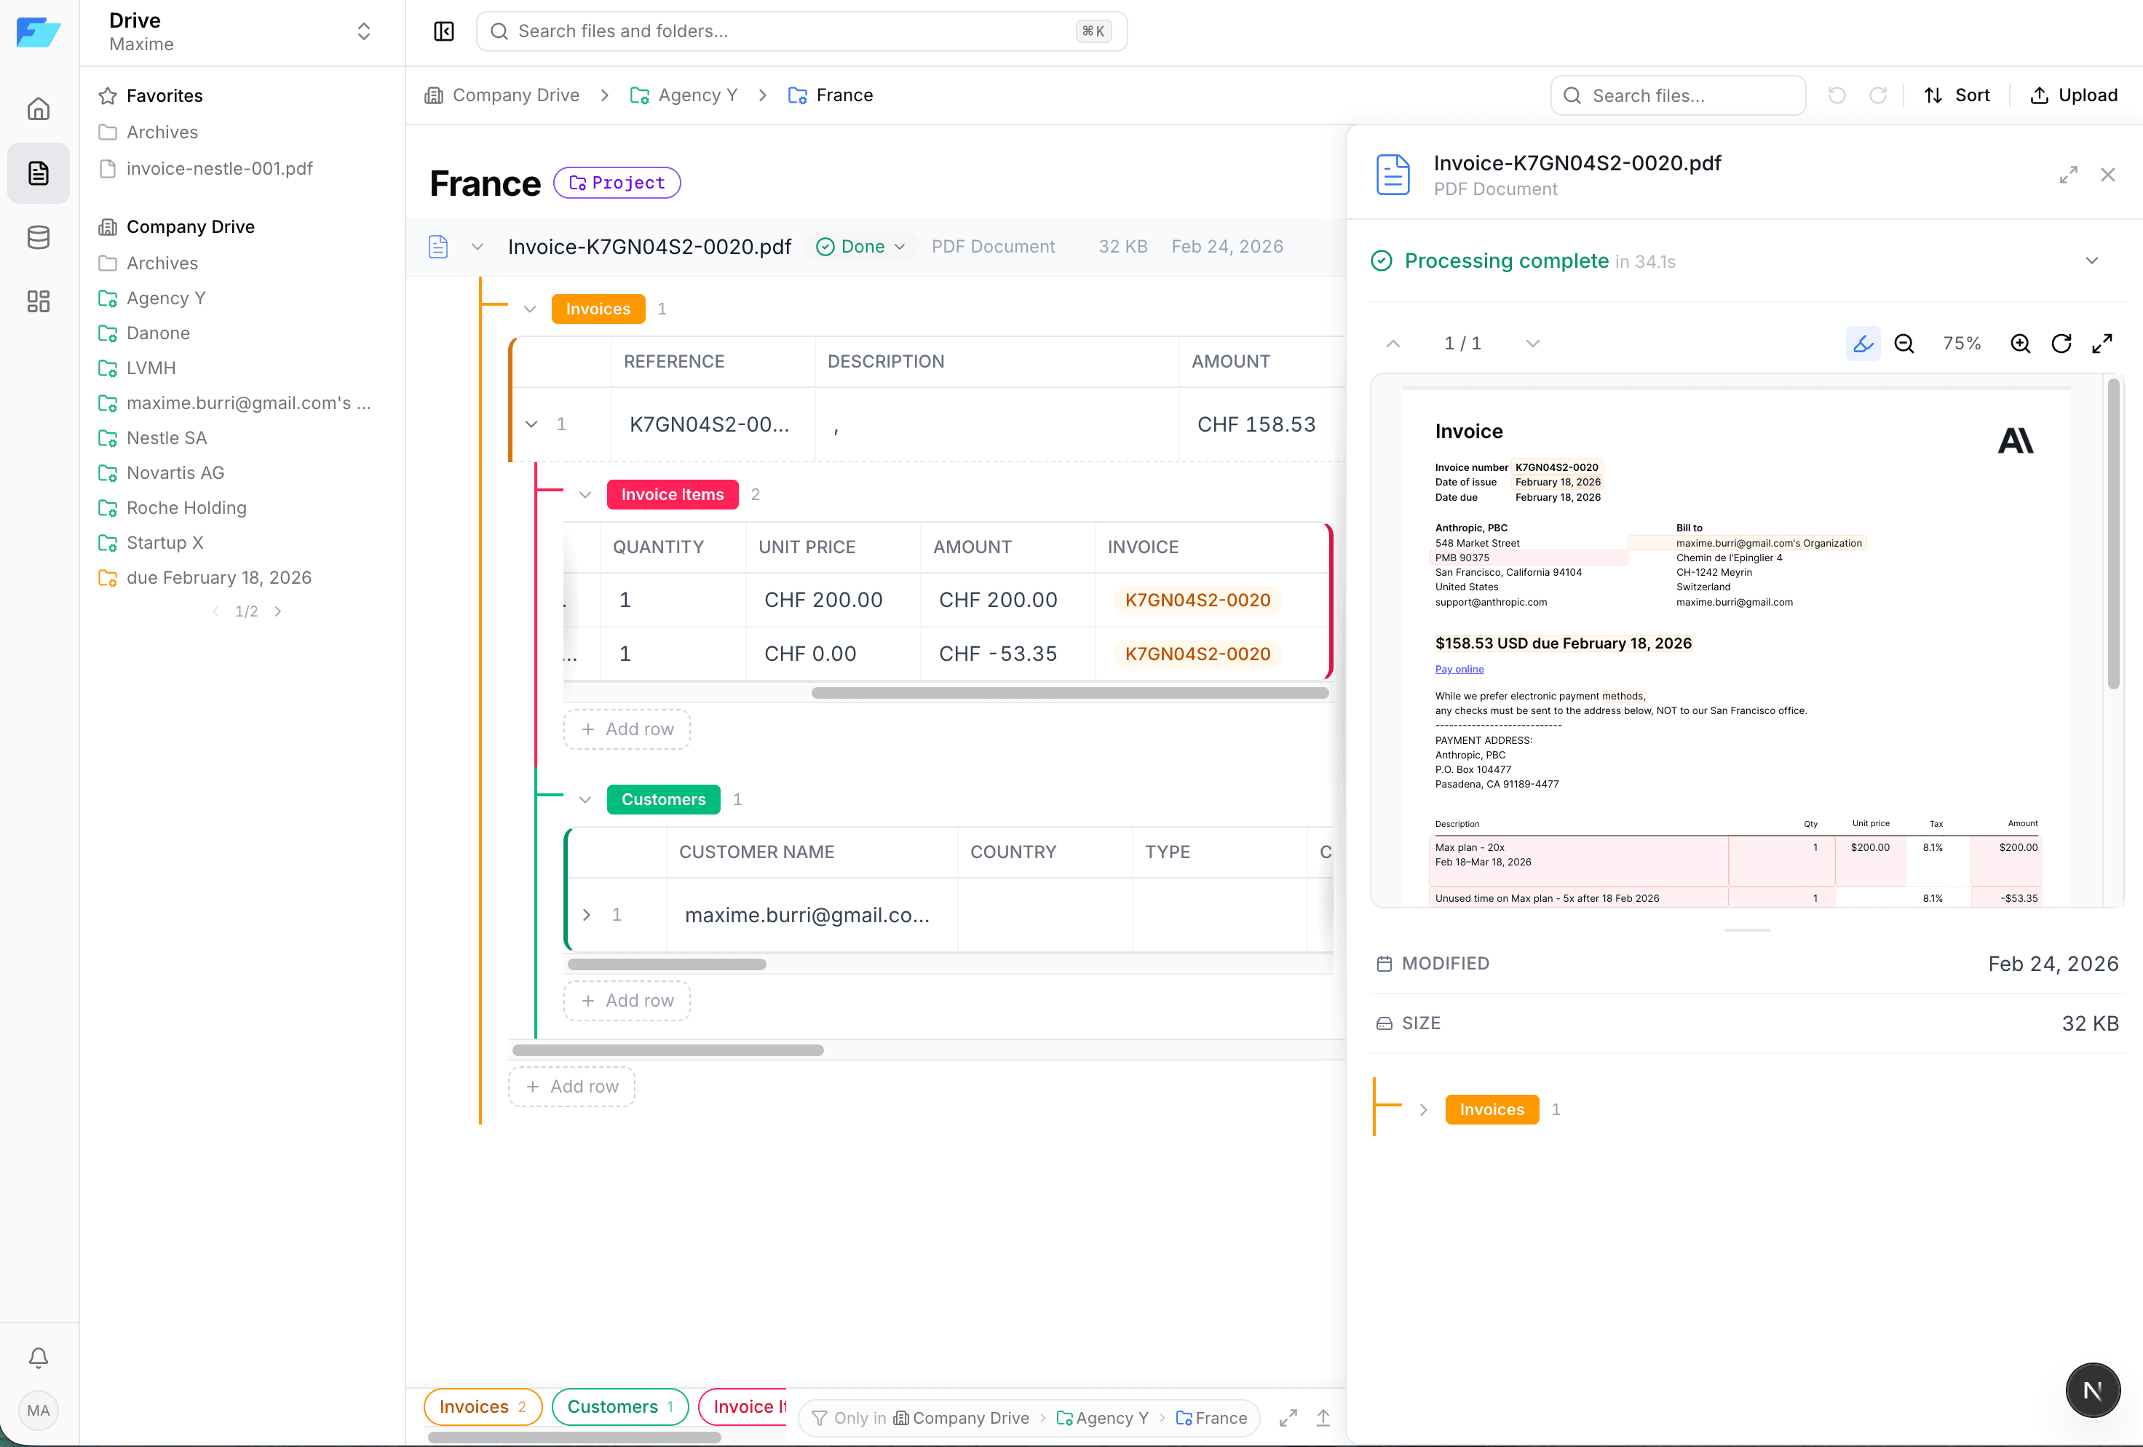Toggle the highlight annotations pen in the preview

pyautogui.click(x=1863, y=343)
